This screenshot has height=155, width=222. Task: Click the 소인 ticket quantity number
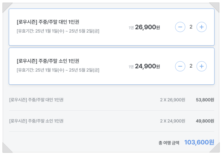click(x=191, y=66)
